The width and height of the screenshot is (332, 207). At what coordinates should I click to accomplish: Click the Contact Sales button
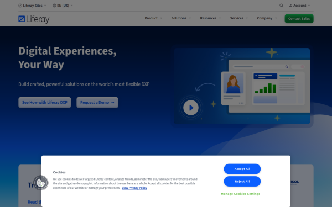coord(299,19)
